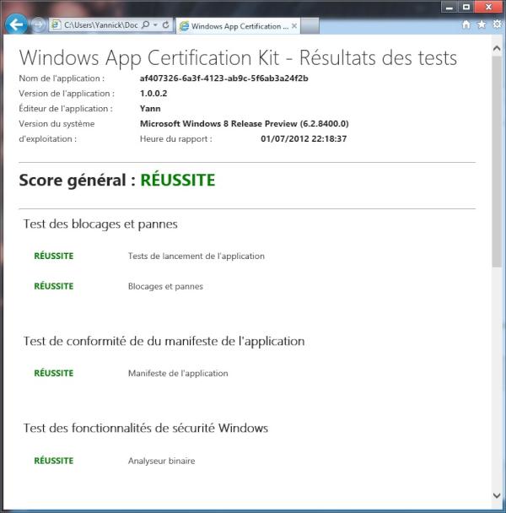Click Test de conformité du manifeste heading
This screenshot has height=513, width=506.
click(x=164, y=341)
